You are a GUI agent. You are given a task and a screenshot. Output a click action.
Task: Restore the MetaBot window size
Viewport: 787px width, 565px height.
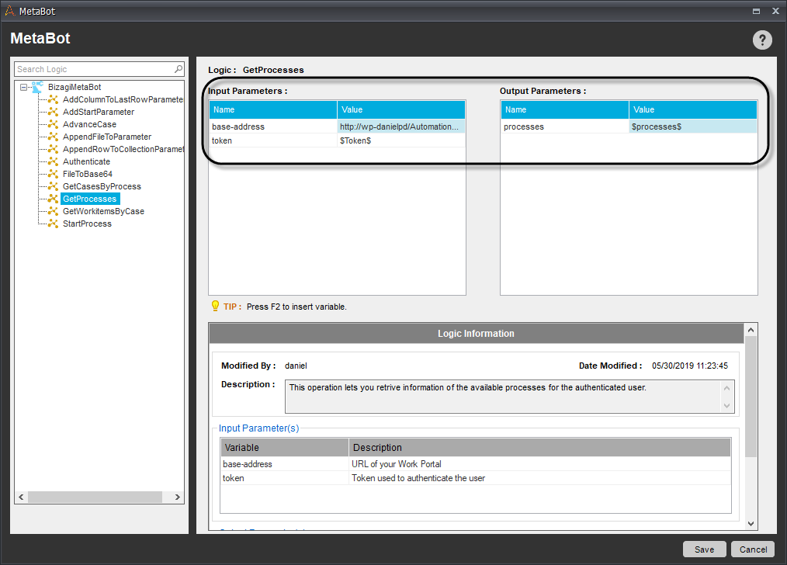click(756, 11)
